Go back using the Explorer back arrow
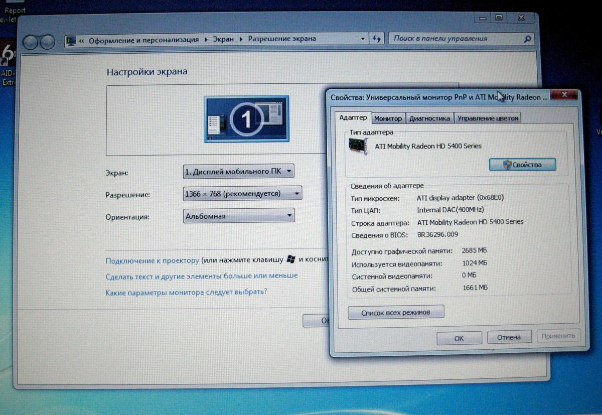The width and height of the screenshot is (602, 415). (31, 41)
